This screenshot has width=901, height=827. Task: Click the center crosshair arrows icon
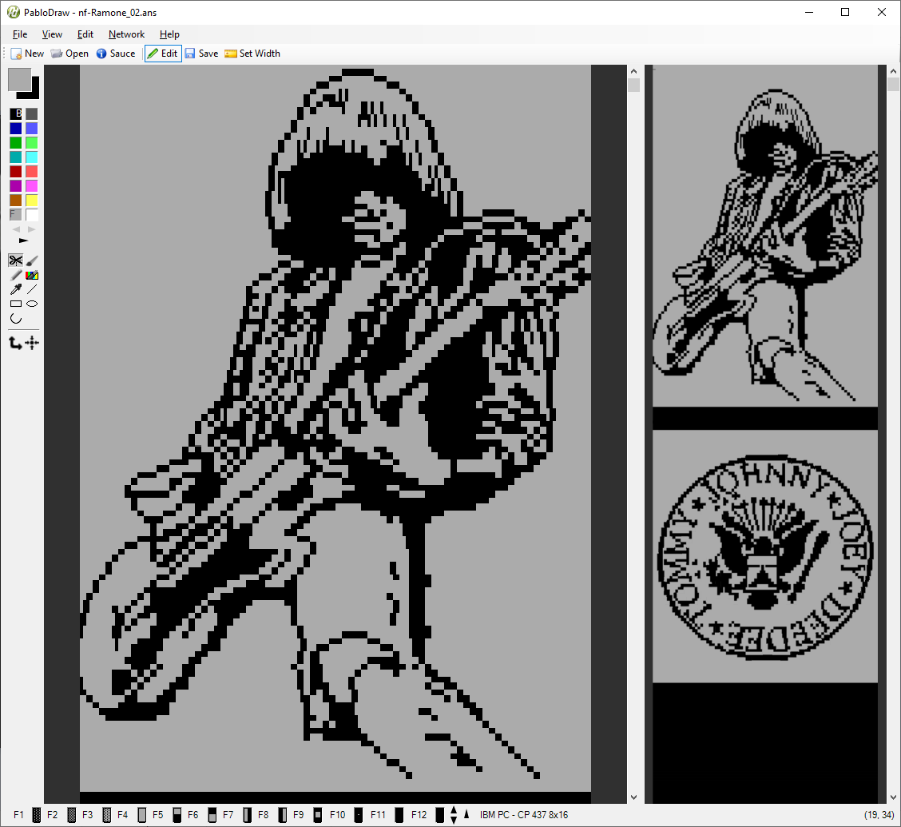click(x=32, y=343)
